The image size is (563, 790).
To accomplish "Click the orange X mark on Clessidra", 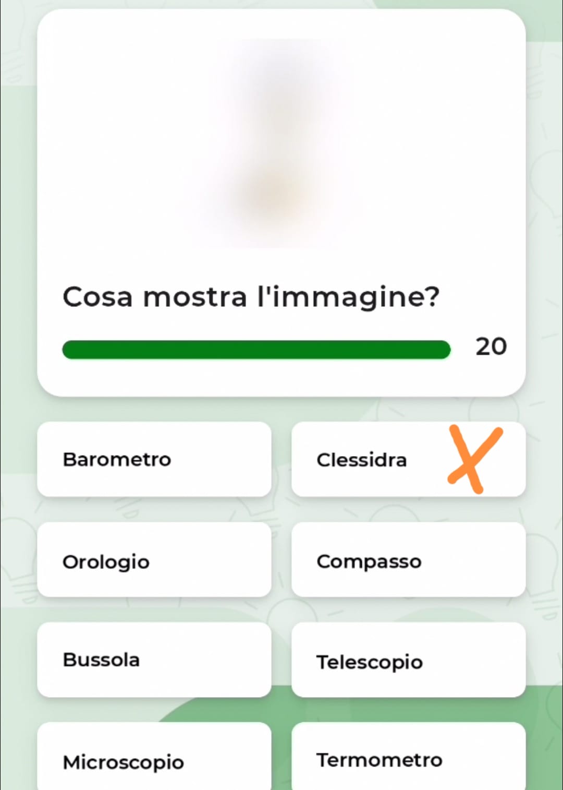I will click(x=474, y=459).
